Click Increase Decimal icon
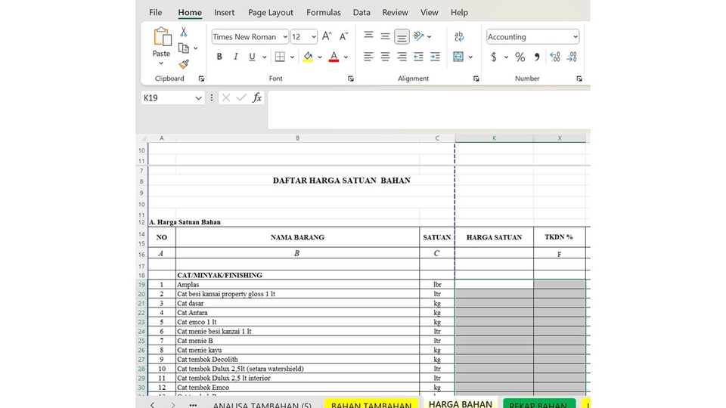The image size is (726, 408). 554,57
